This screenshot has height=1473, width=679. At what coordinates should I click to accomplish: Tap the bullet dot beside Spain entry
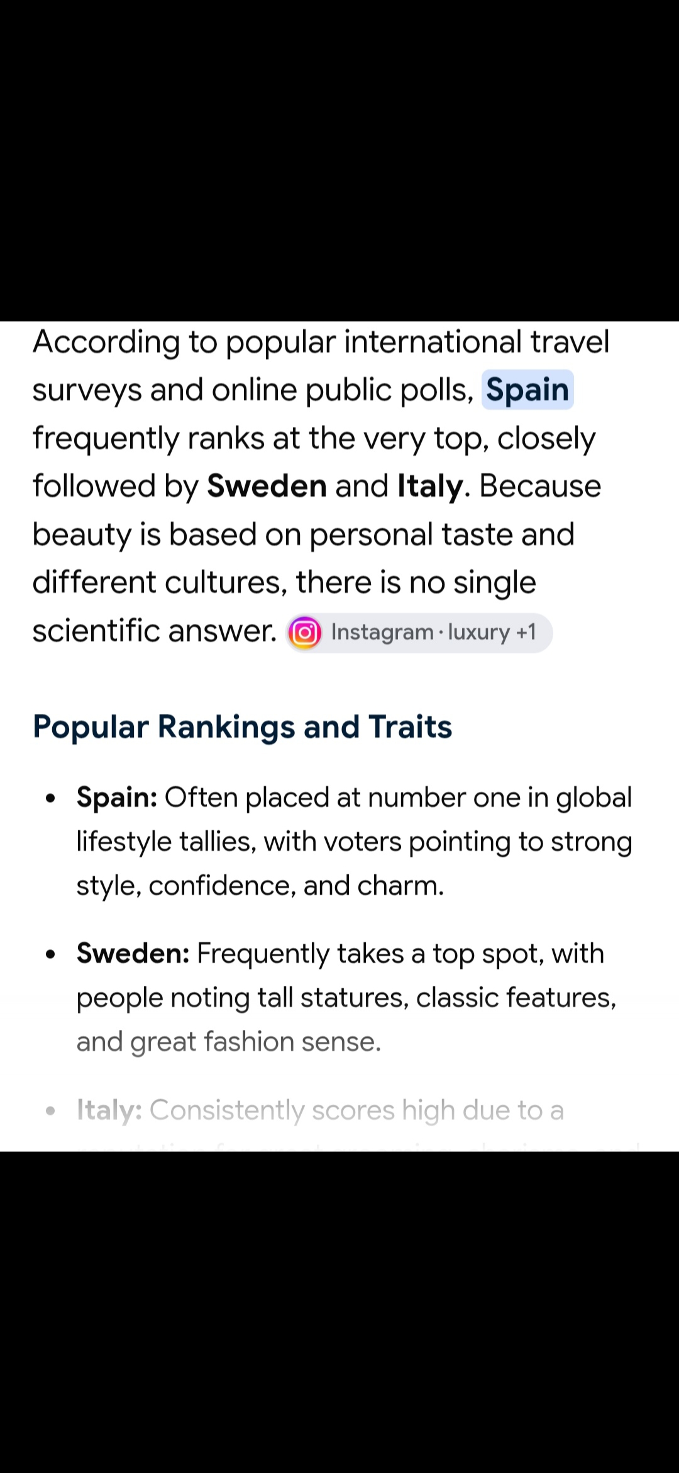coord(51,799)
